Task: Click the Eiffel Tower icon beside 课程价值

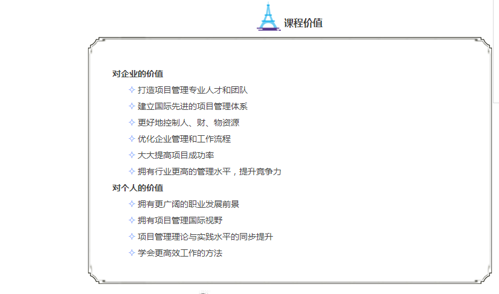Action: point(268,16)
